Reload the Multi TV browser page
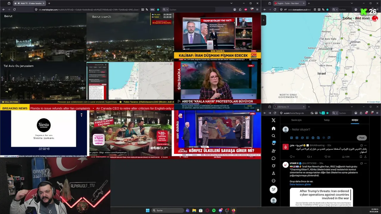The image size is (381, 214). 14,10
